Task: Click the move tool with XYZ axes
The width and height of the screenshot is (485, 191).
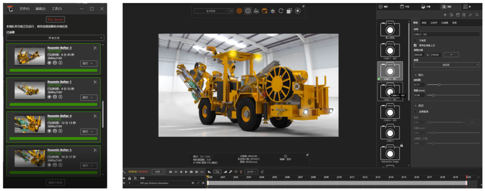Action: (273, 11)
